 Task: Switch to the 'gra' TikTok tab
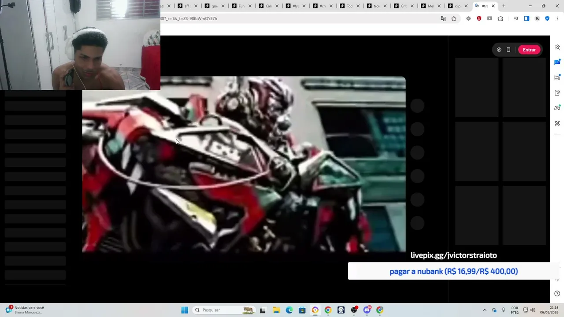[x=214, y=6]
